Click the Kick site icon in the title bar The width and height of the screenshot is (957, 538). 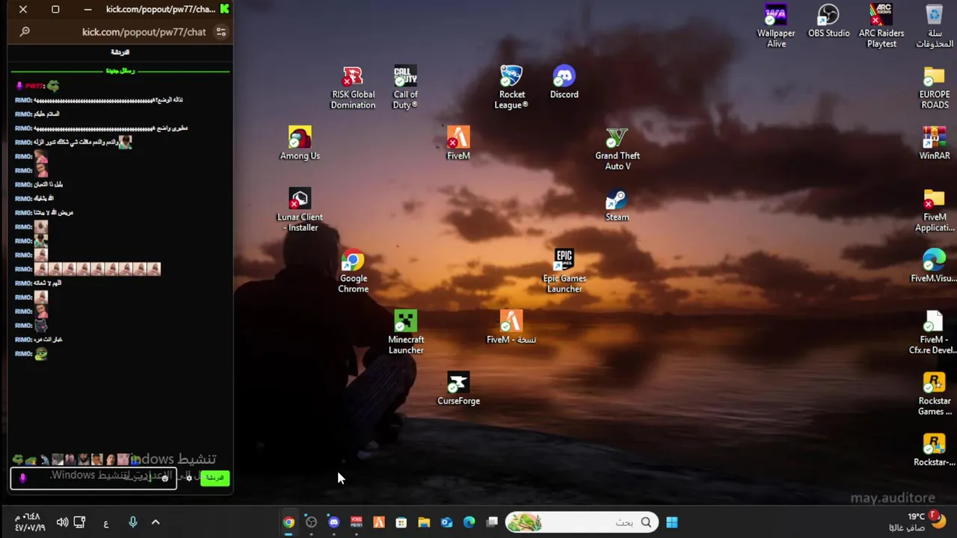pos(224,9)
